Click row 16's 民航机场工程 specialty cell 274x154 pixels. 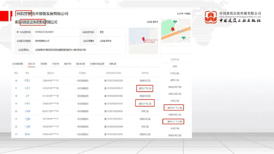point(145,81)
